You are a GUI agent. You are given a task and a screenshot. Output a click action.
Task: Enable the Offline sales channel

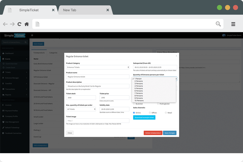[150, 113]
